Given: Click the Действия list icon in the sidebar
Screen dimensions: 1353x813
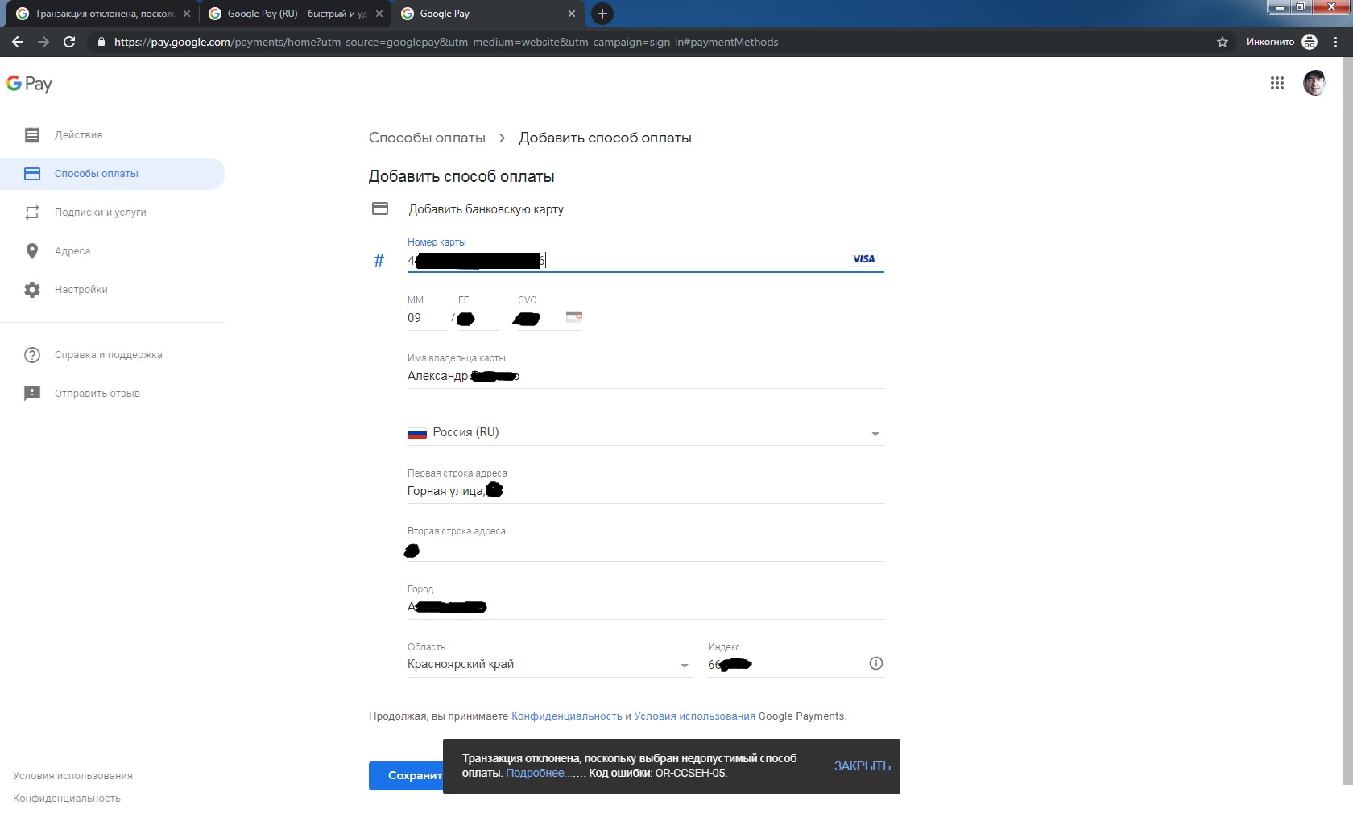Looking at the screenshot, I should 32,135.
